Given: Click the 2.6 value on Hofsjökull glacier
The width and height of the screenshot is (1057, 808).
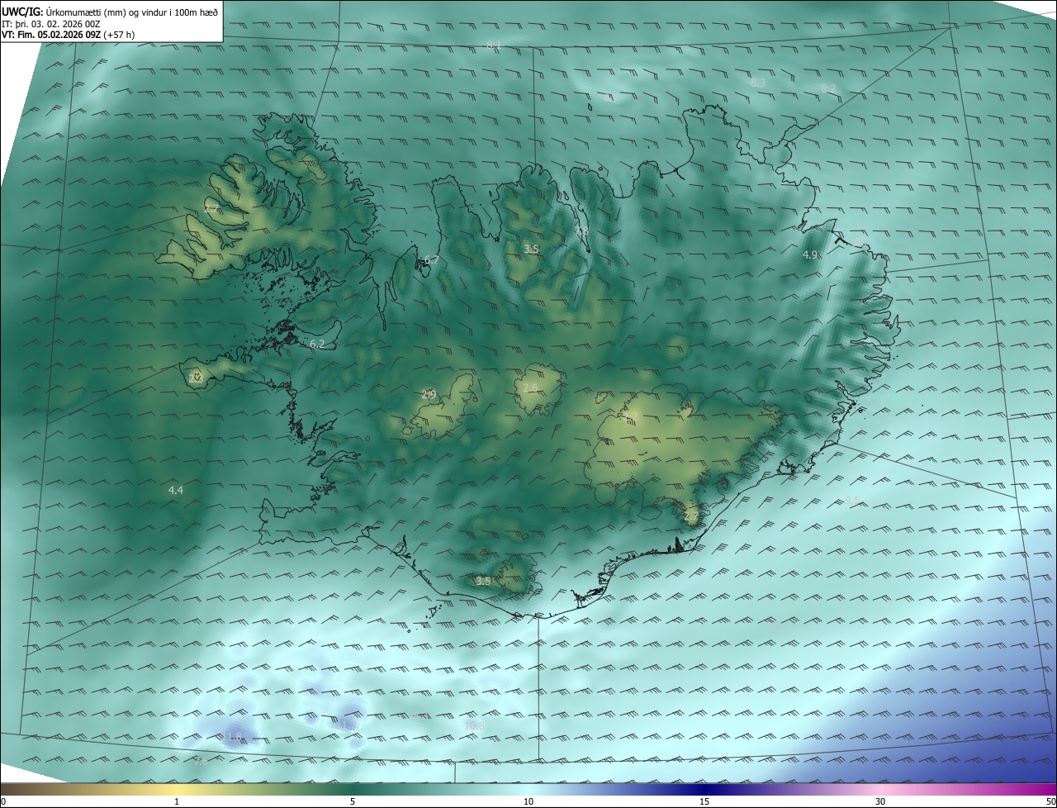Looking at the screenshot, I should coord(530,387).
